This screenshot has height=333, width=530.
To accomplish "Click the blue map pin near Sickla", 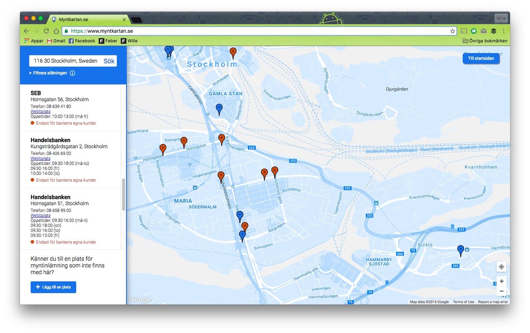I will tap(460, 250).
